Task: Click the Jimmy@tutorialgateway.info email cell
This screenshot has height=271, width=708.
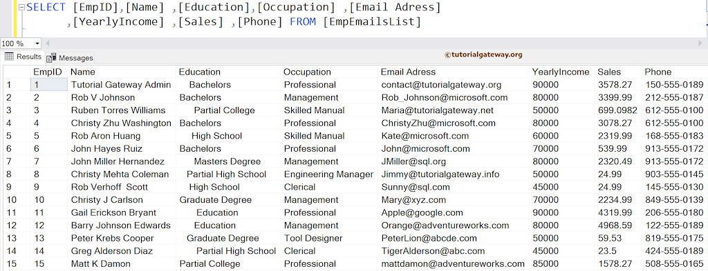Action: [x=454, y=174]
